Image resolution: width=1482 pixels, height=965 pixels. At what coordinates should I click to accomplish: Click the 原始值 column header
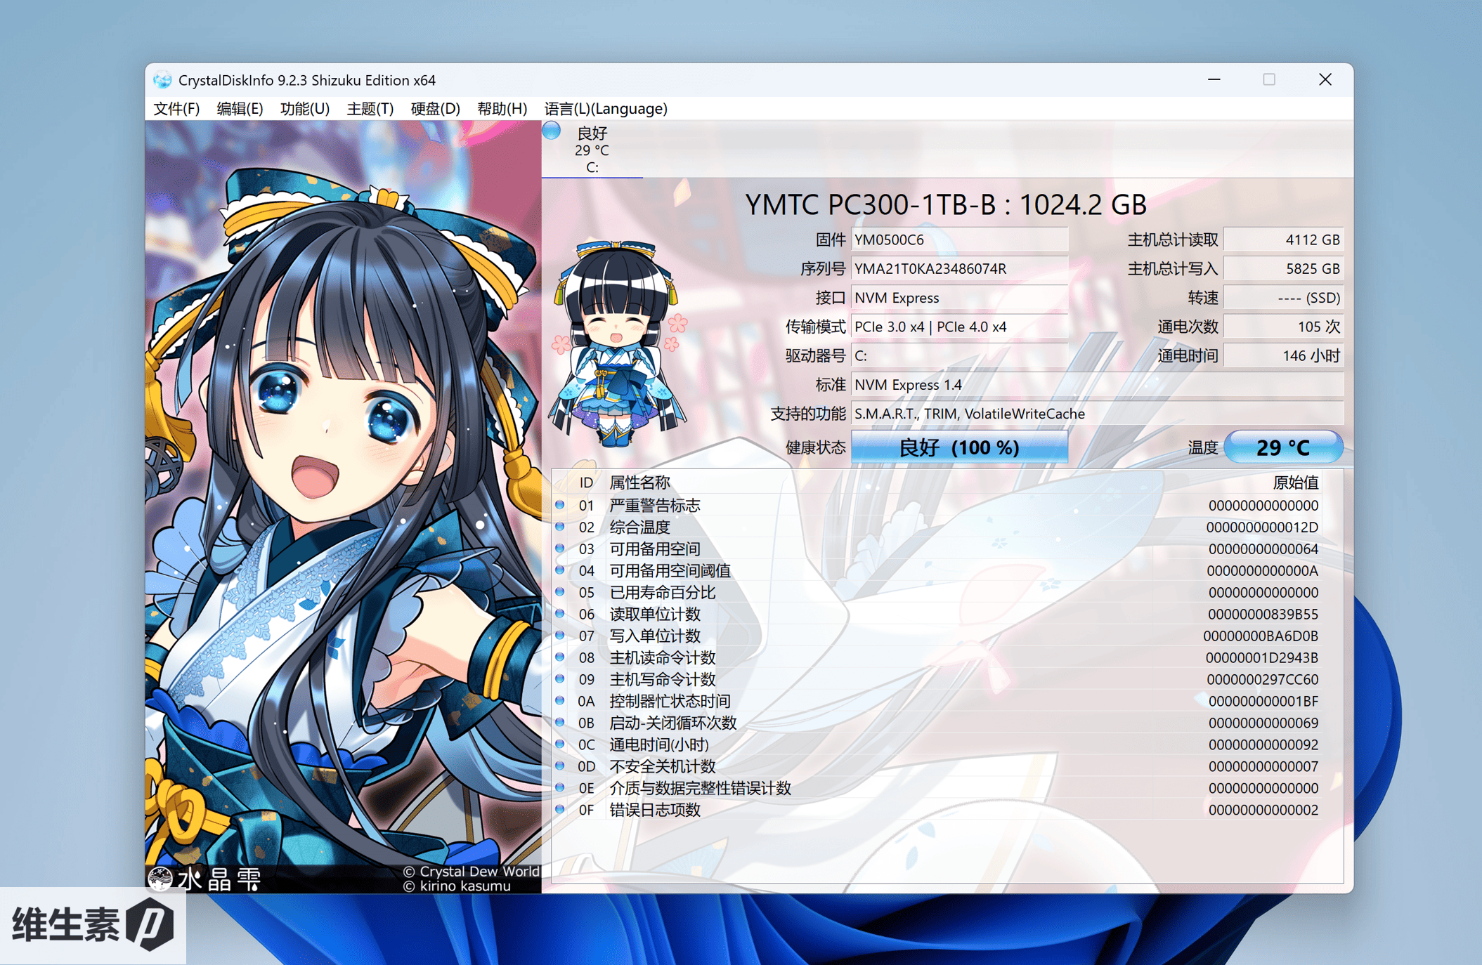1295,482
